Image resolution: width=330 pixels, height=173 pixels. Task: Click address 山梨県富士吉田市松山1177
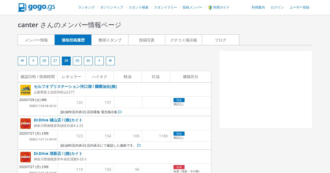pyautogui.click(x=54, y=92)
